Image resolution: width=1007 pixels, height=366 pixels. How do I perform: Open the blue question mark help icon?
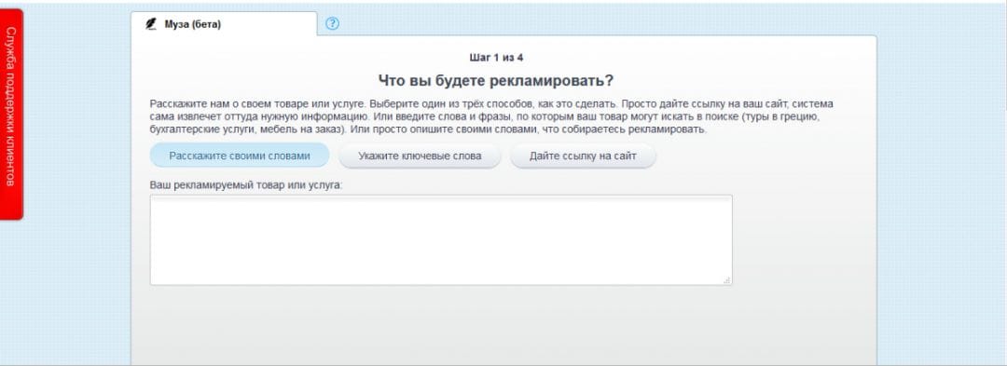[332, 23]
